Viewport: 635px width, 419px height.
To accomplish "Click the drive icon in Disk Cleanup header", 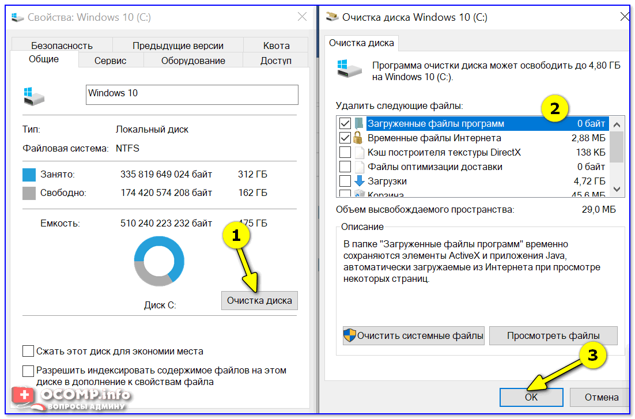I will (349, 69).
